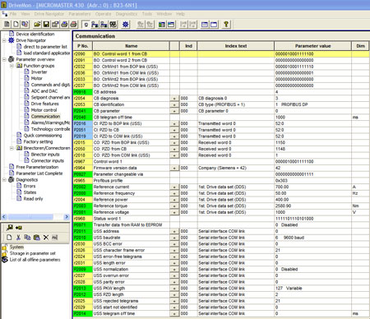Open index dropdown for CB diagnosis row
Viewport: 370px width, 319px height.
(x=174, y=98)
